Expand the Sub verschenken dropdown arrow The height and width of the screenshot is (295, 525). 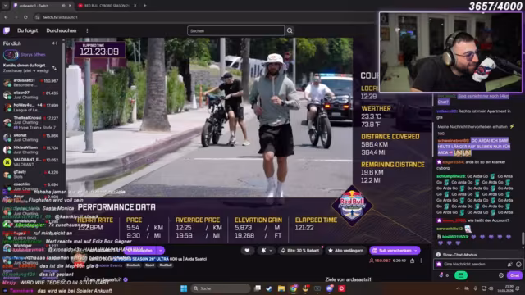pyautogui.click(x=416, y=251)
